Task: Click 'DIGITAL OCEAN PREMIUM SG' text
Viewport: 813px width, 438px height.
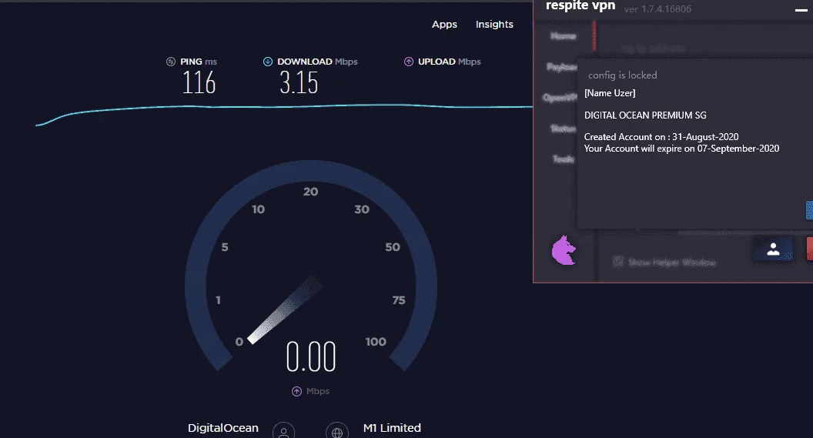Action: [x=645, y=115]
